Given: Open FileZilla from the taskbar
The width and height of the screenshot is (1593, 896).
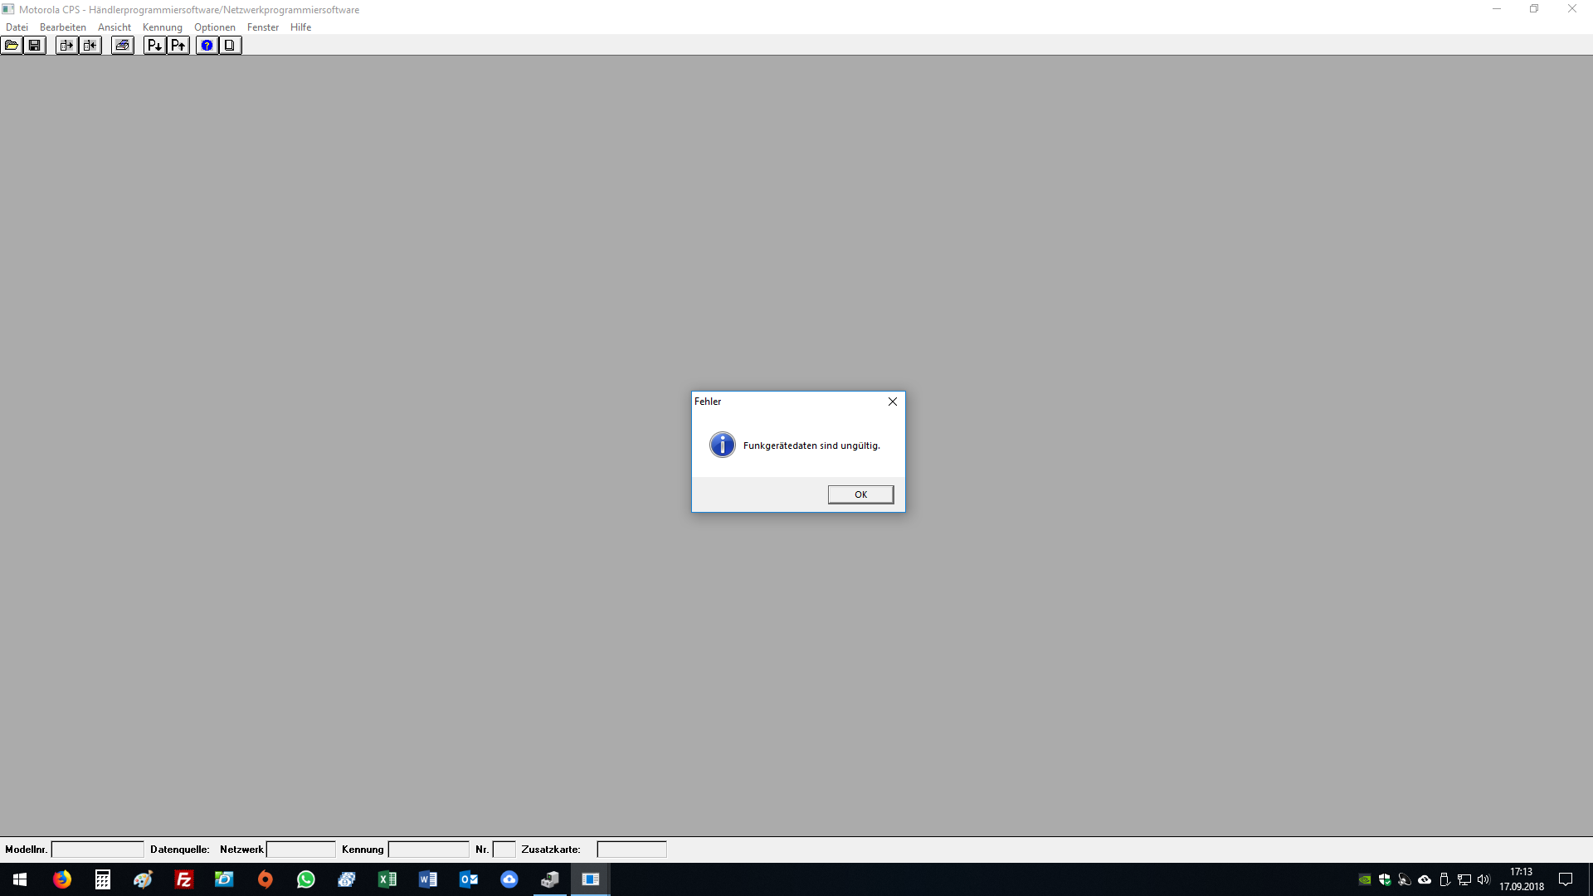Looking at the screenshot, I should pos(183,879).
